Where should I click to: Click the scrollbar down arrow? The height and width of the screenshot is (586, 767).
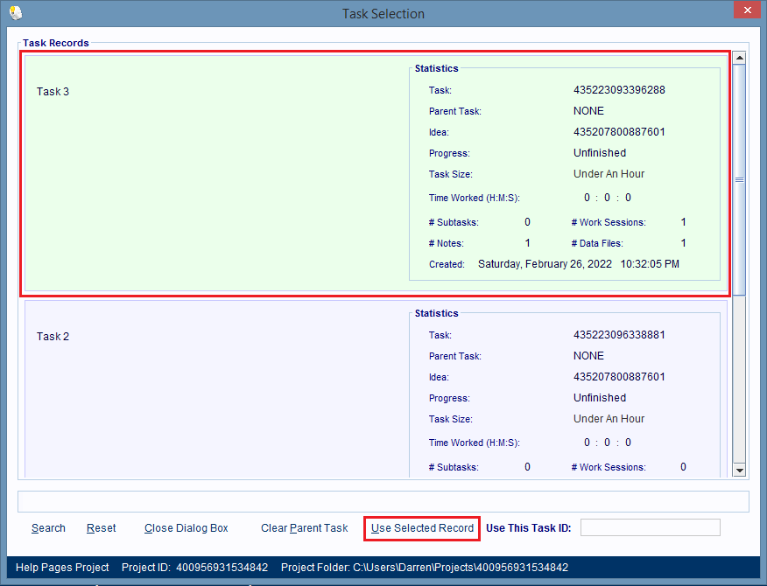click(x=739, y=470)
